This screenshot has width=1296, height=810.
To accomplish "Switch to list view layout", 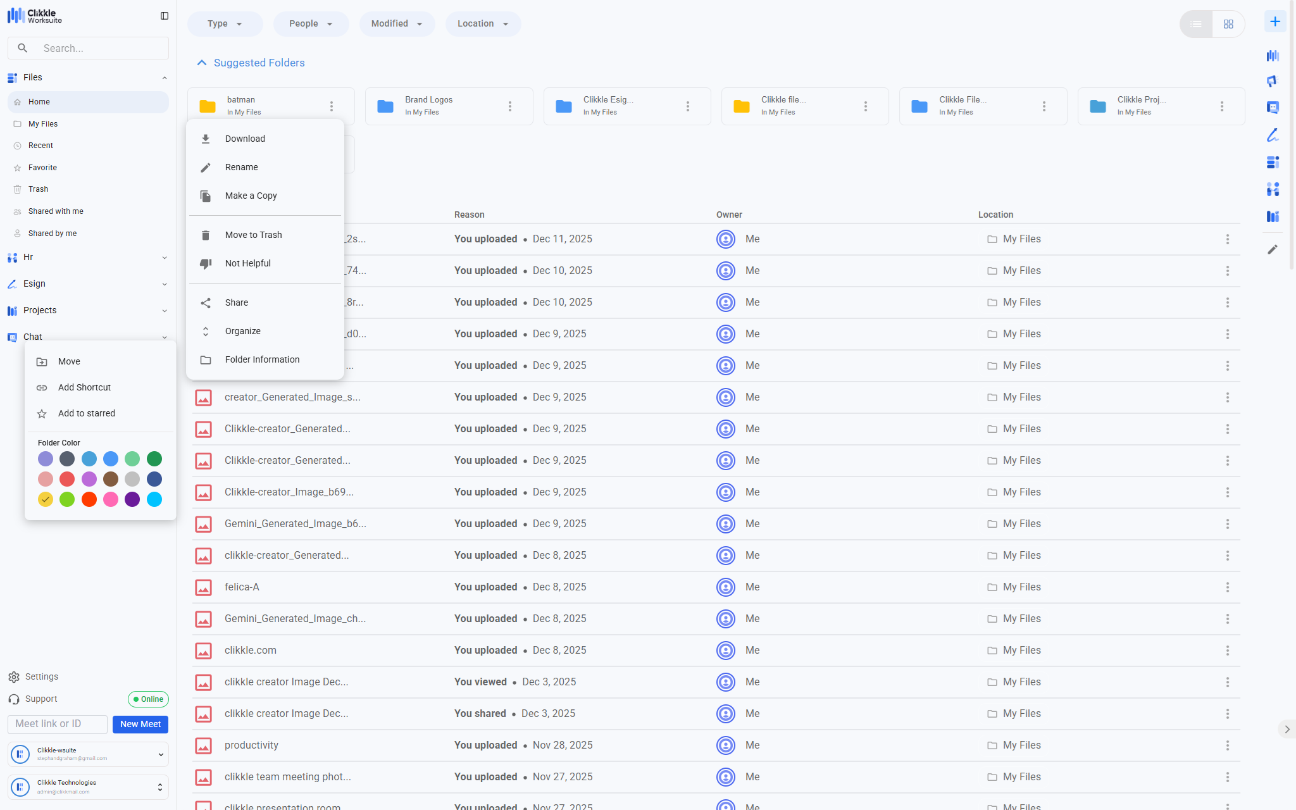I will tap(1196, 24).
